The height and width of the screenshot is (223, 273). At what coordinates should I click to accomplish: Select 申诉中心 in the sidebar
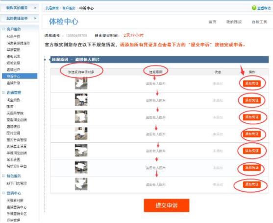[20, 76]
